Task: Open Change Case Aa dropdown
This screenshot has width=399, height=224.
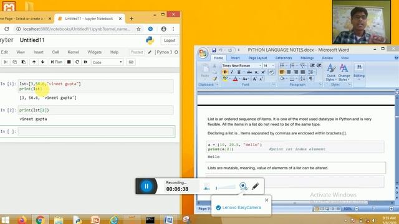Action: (245, 79)
